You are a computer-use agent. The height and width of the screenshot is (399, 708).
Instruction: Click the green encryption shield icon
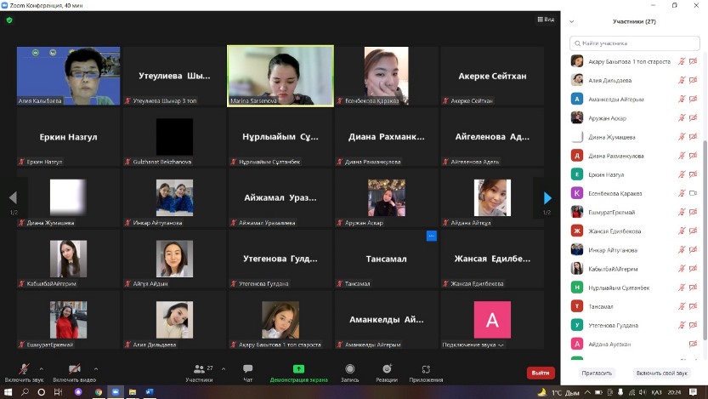click(9, 20)
